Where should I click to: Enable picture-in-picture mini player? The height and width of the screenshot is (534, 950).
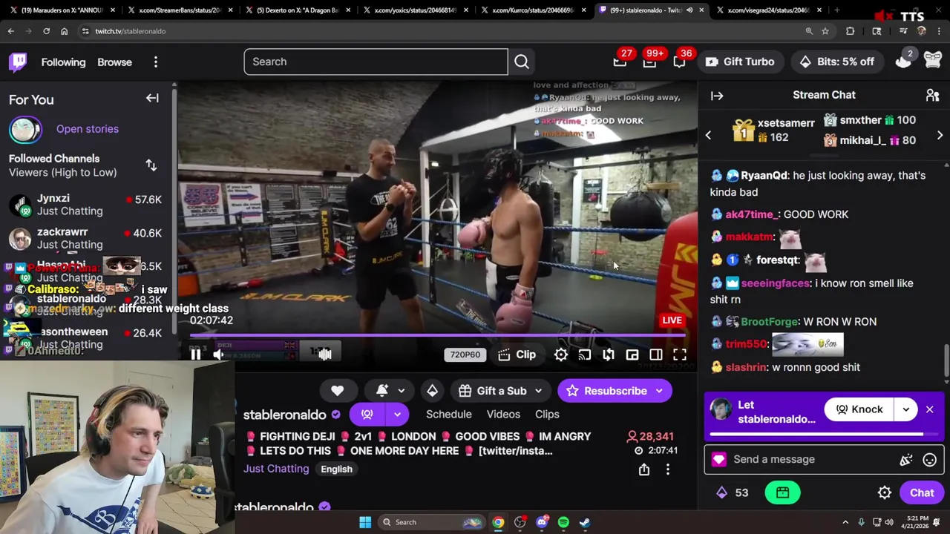(632, 355)
